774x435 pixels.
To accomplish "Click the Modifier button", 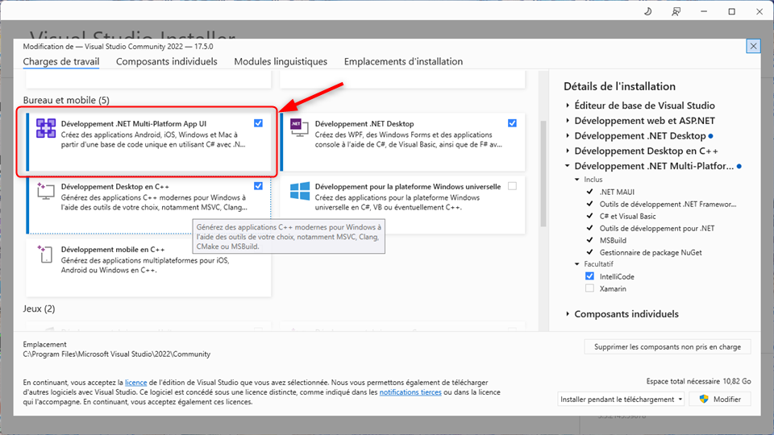I will (720, 399).
